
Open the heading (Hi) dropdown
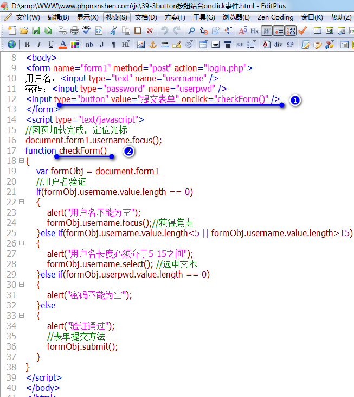click(x=126, y=45)
